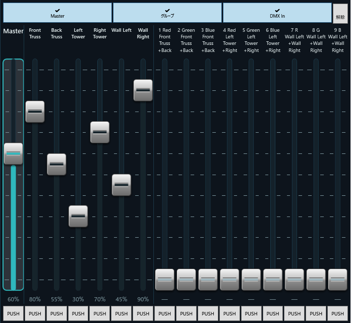The image size is (351, 323).
Task: Push the PUSH button under 1 Red channel
Action: click(164, 313)
